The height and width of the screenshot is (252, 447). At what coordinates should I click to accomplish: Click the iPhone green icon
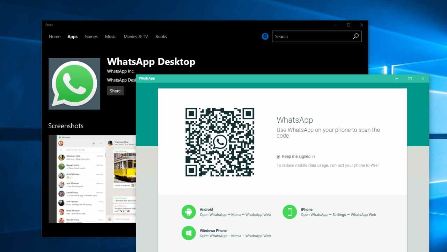click(x=290, y=212)
